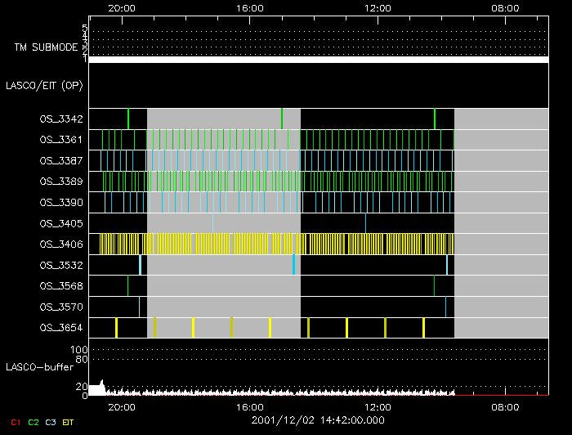Click the cyan marker in OS_3405 row

pos(212,222)
